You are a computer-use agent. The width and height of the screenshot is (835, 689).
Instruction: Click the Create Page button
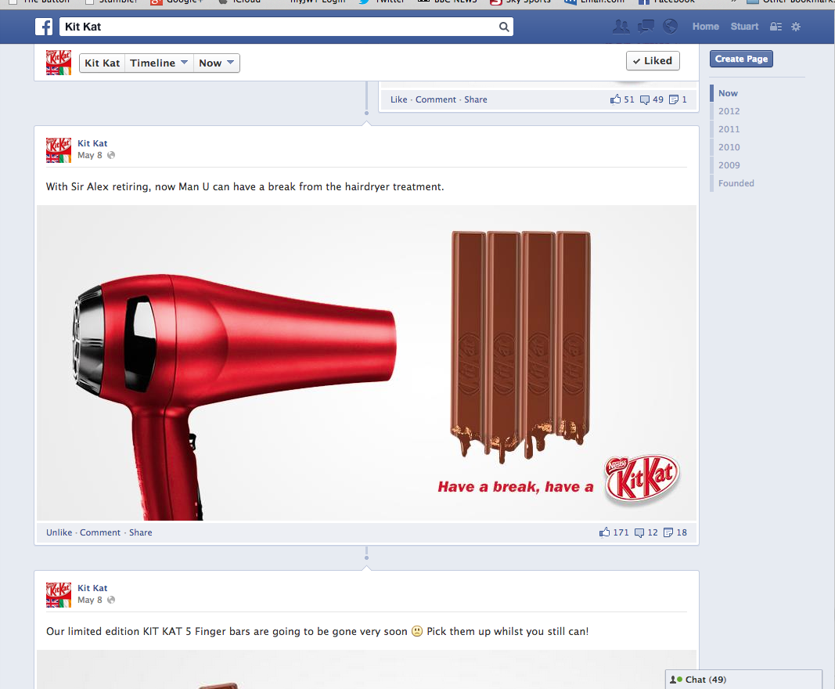coord(740,59)
